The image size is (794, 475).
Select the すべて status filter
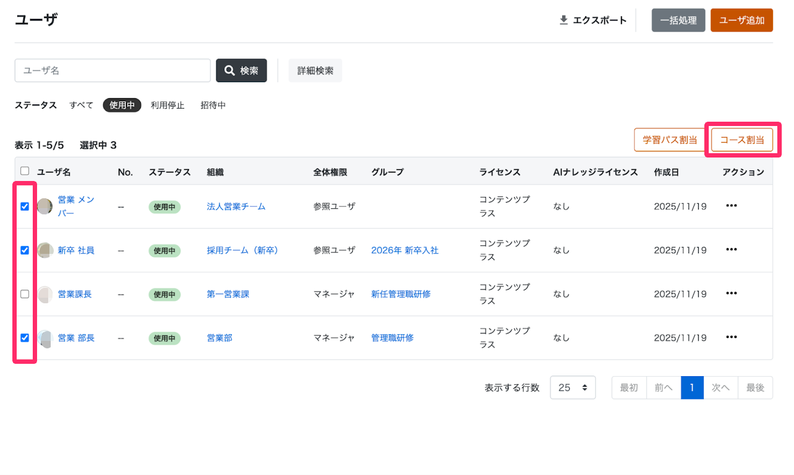[82, 105]
